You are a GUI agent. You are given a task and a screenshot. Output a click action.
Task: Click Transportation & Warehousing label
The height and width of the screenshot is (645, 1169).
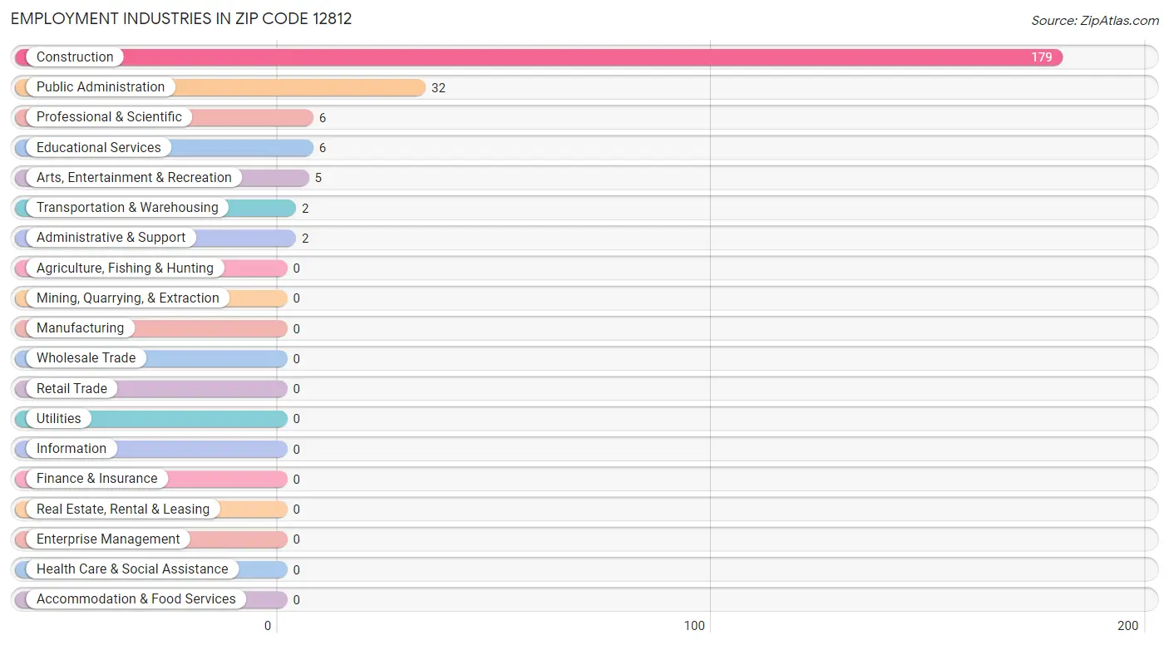pos(127,208)
